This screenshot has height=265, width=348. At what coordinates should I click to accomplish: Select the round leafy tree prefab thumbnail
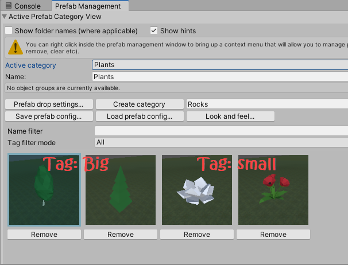(x=44, y=190)
